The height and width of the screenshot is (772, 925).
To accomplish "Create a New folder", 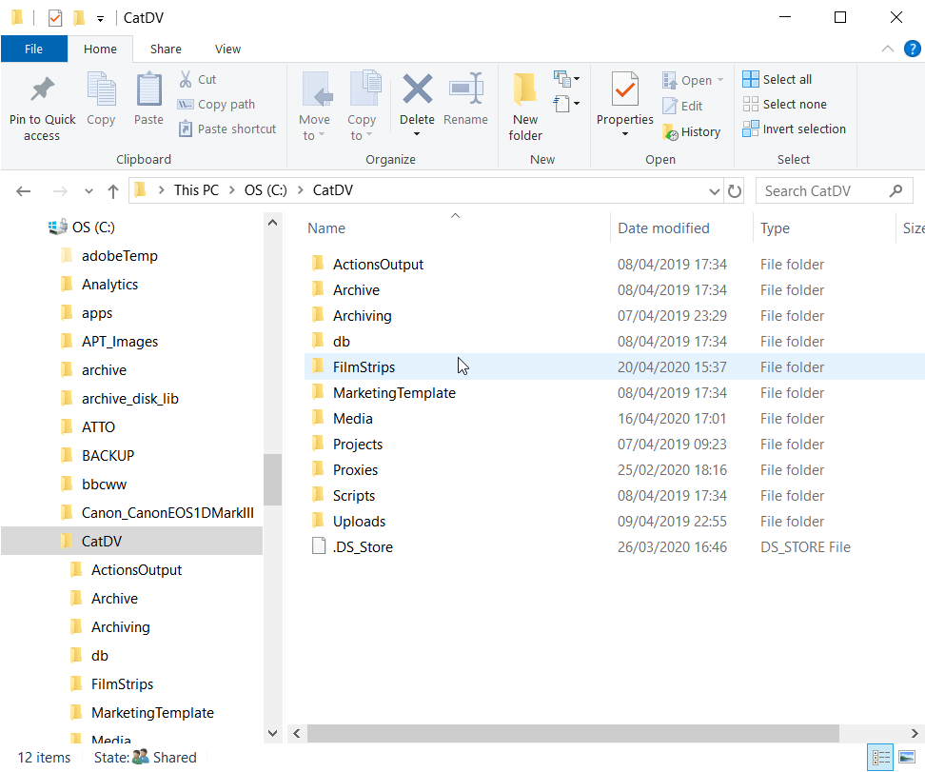I will [x=525, y=107].
